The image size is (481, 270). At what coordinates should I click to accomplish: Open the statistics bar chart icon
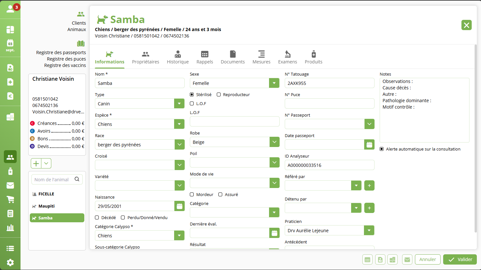pos(10,228)
